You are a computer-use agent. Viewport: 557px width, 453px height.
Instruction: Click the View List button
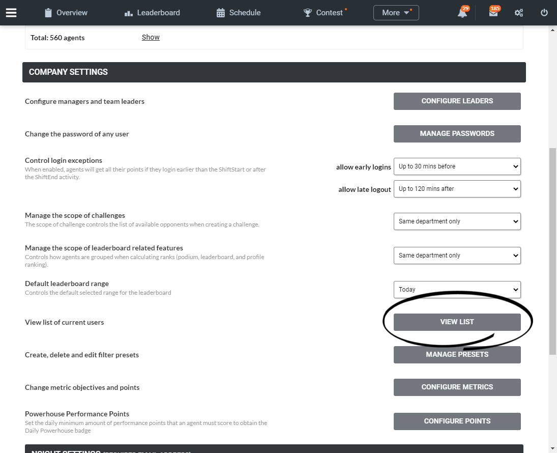457,322
